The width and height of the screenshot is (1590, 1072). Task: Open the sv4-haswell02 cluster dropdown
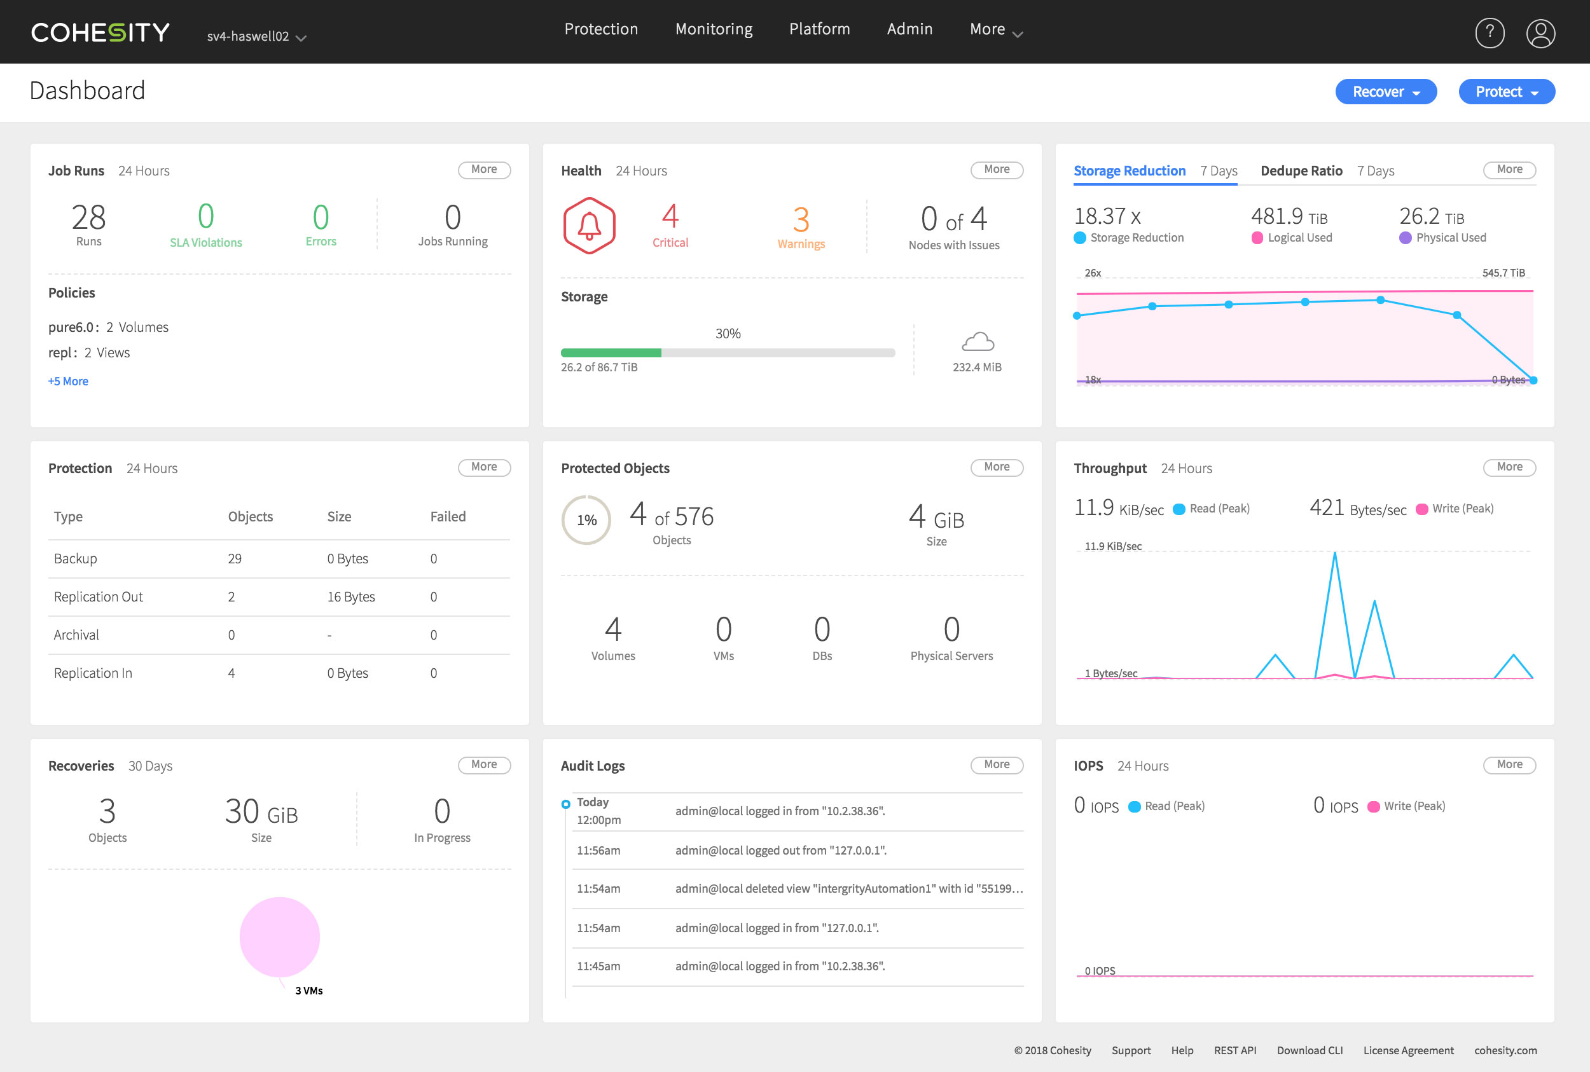click(256, 38)
